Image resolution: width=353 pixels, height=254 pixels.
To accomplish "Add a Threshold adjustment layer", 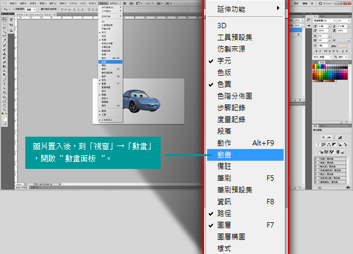I will click(332, 152).
